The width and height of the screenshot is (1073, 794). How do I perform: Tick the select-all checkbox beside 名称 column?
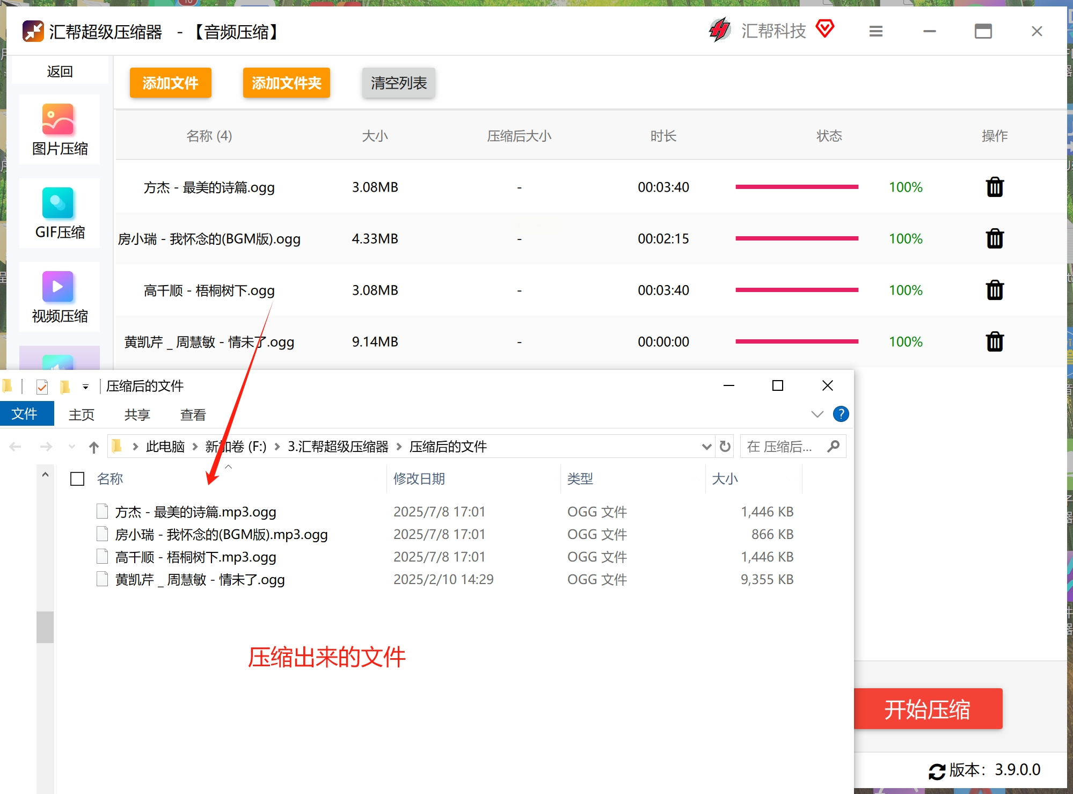(77, 479)
